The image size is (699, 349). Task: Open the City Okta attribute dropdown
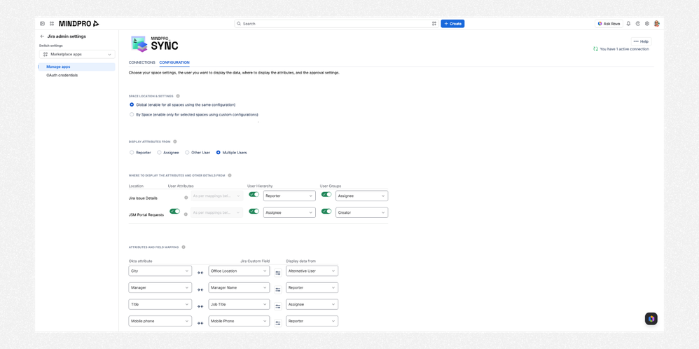[x=160, y=271]
